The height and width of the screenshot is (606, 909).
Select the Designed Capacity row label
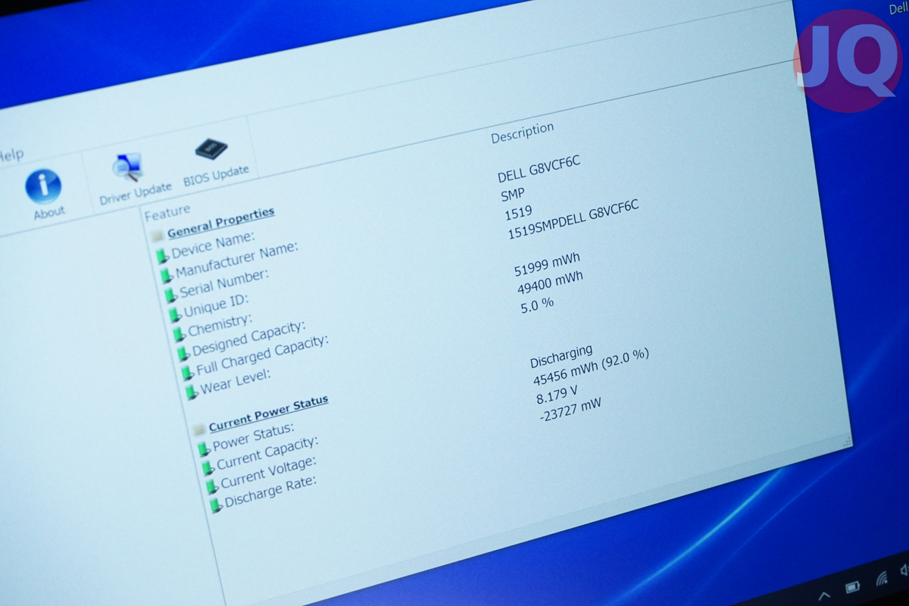248,339
